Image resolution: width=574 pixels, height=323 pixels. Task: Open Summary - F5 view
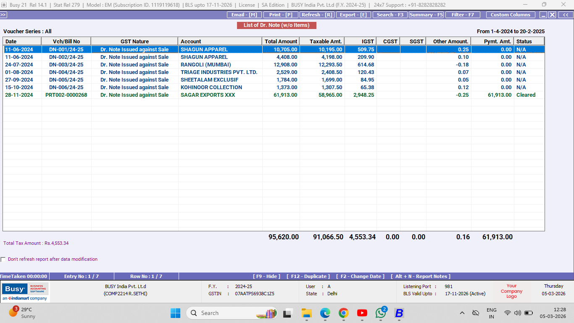coord(426,14)
